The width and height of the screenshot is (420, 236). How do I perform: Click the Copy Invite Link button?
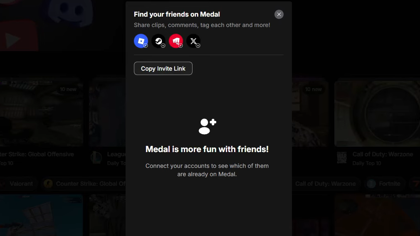pyautogui.click(x=163, y=69)
